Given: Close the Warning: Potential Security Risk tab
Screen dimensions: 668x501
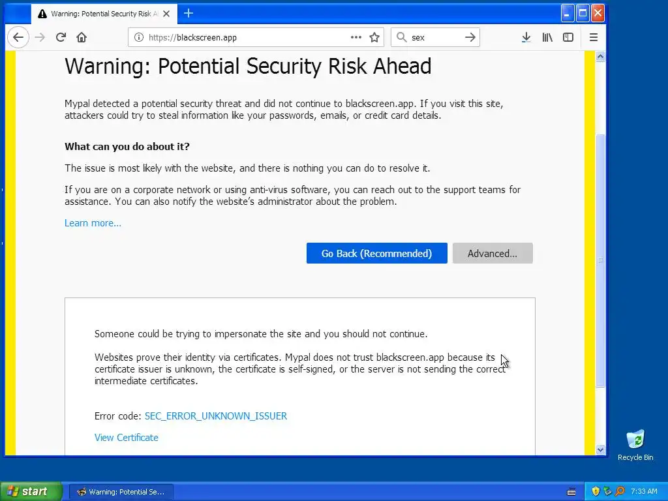Looking at the screenshot, I should pos(166,14).
